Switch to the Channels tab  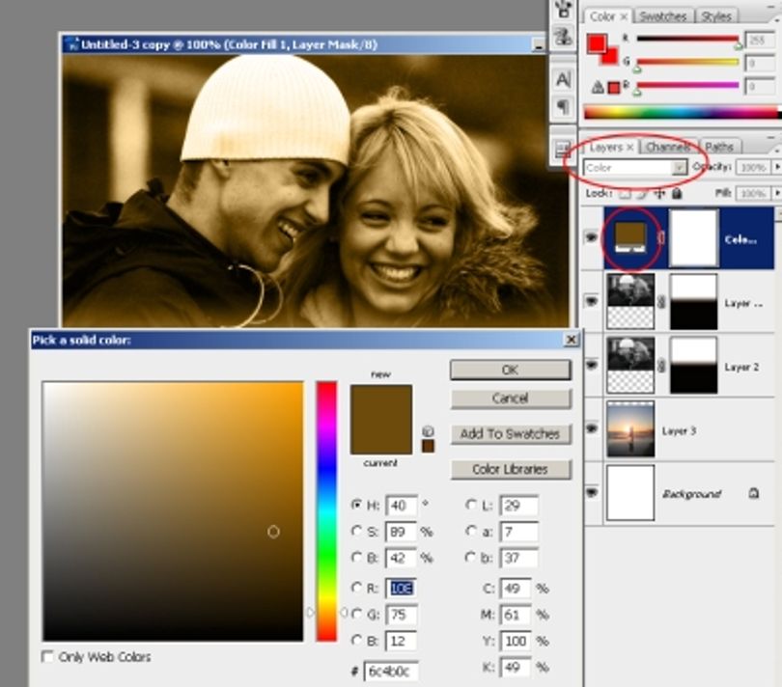[668, 147]
